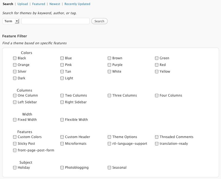The width and height of the screenshot is (221, 179).
Task: Check the Photoblogging subject checkbox
Action: click(62, 168)
